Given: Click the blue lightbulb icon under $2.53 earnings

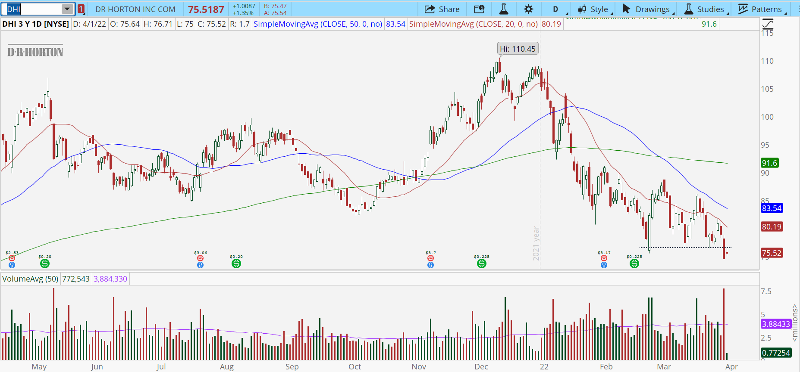Looking at the screenshot, I should (12, 265).
